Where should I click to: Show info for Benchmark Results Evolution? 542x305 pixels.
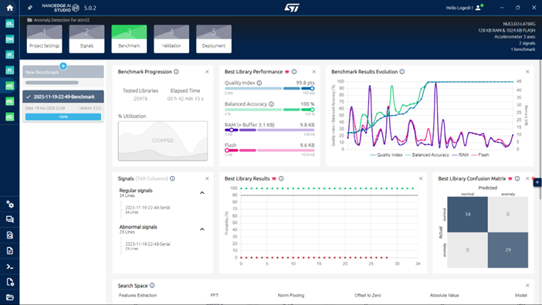(x=402, y=72)
